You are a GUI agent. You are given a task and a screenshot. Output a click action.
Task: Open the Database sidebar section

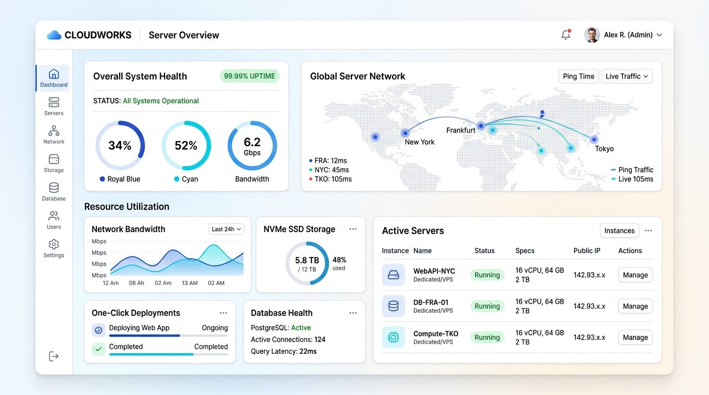[54, 191]
